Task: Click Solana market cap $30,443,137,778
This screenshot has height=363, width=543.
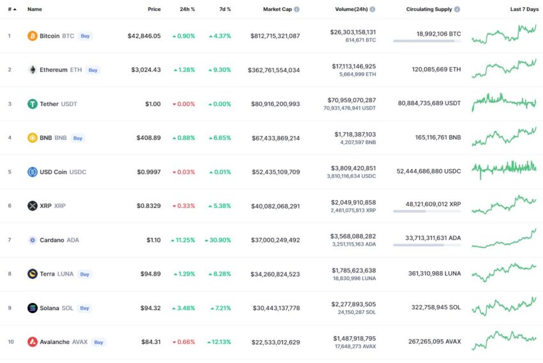Action: [277, 308]
